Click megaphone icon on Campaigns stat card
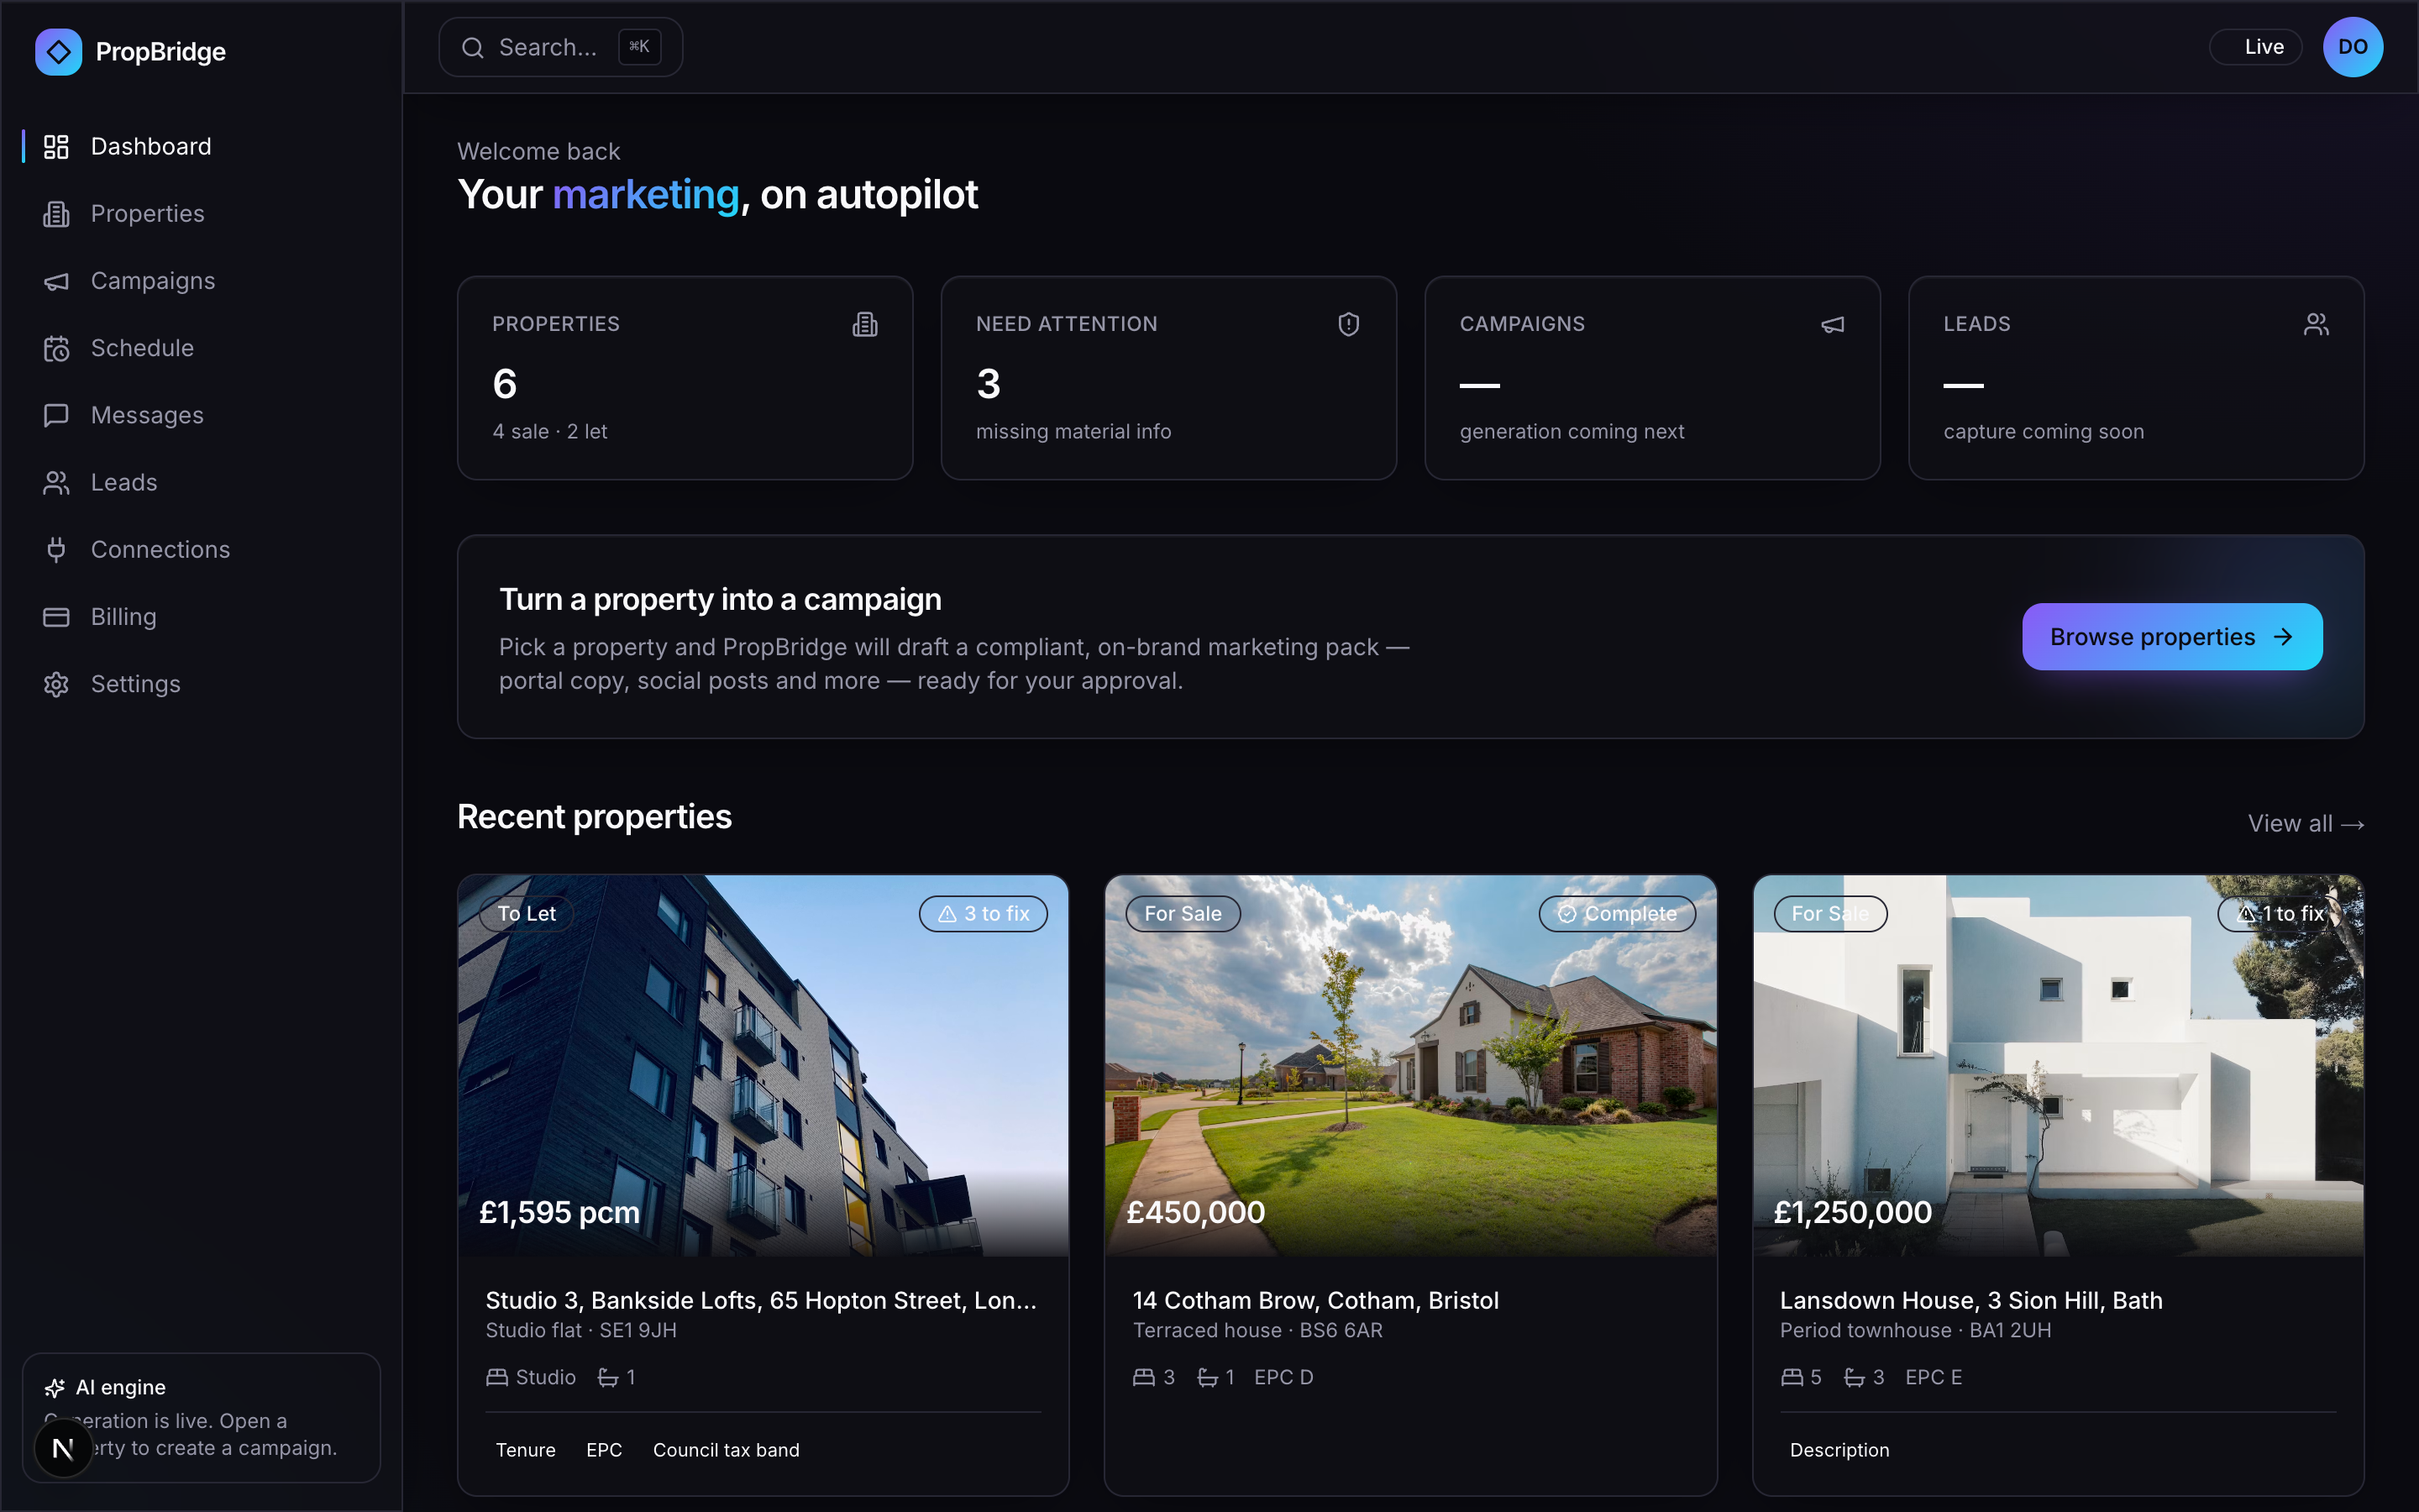The image size is (2419, 1512). 1832,324
